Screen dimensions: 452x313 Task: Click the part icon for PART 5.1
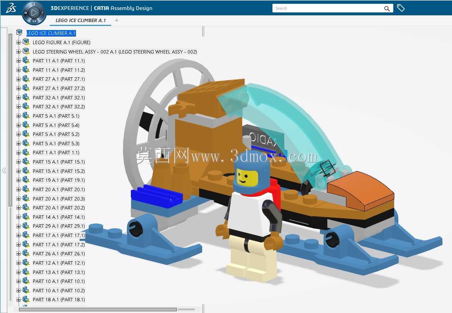pyautogui.click(x=26, y=116)
